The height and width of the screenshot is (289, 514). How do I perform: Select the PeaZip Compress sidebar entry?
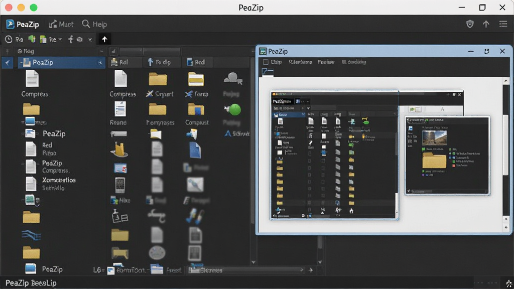click(x=48, y=167)
